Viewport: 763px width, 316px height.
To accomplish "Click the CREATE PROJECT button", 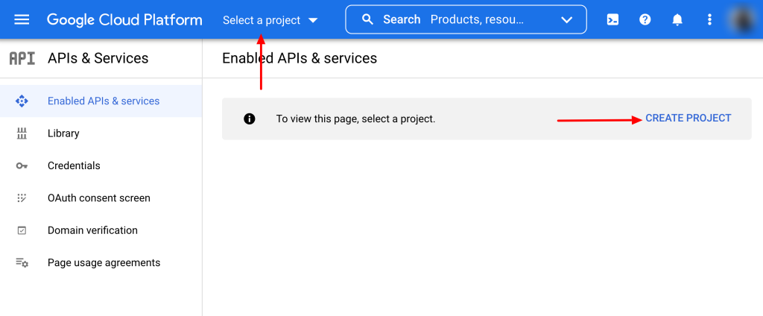I will 688,118.
